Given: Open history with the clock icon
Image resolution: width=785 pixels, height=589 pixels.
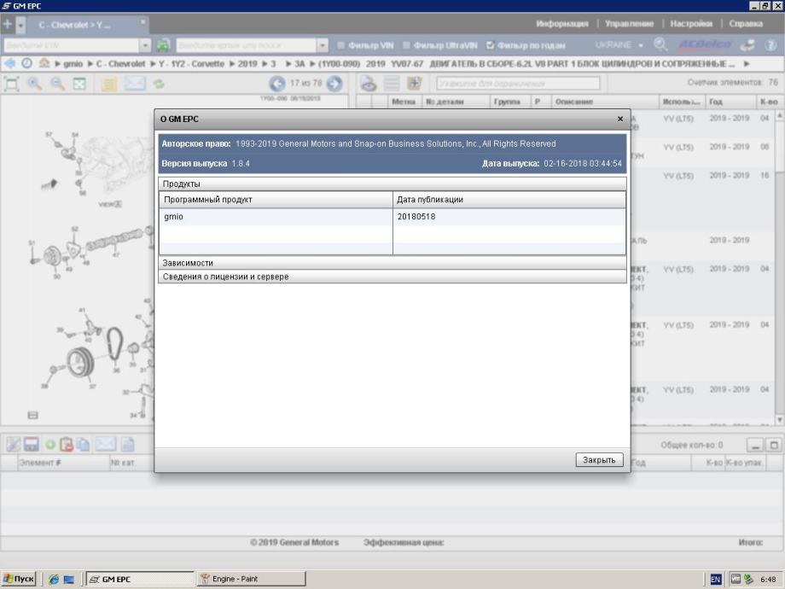Looking at the screenshot, I should [26, 64].
